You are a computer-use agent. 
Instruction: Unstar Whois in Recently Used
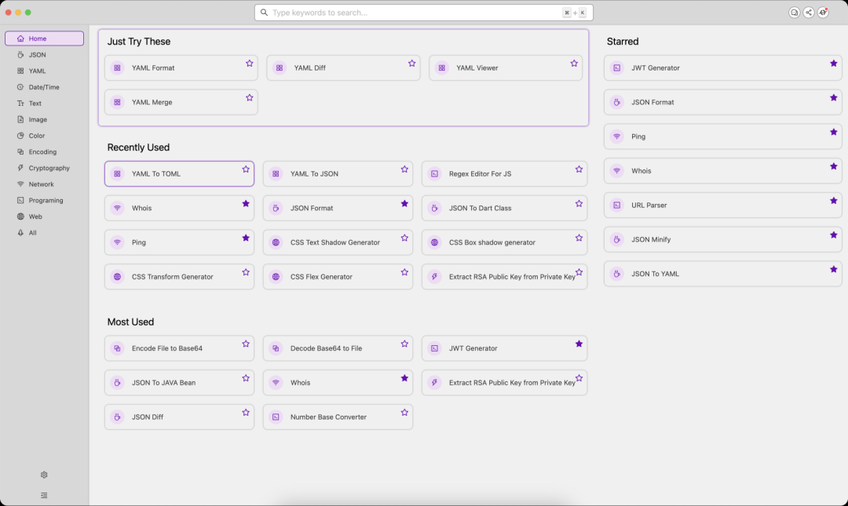point(246,203)
